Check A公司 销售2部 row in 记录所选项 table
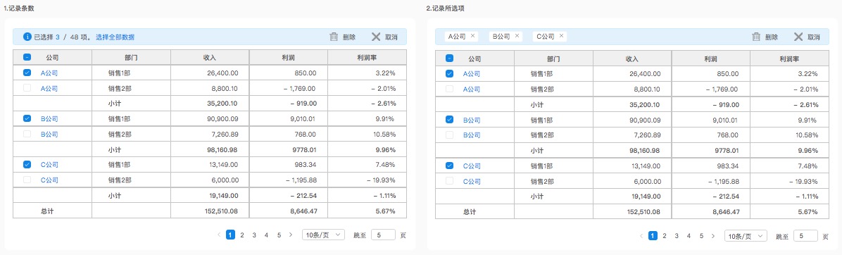The height and width of the screenshot is (255, 842). pyautogui.click(x=449, y=89)
